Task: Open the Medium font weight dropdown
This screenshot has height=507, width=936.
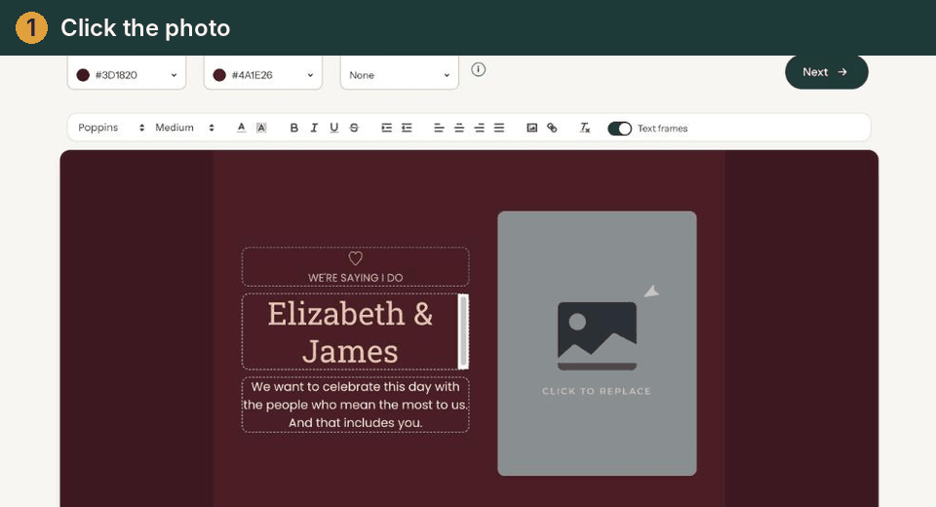Action: [x=184, y=128]
